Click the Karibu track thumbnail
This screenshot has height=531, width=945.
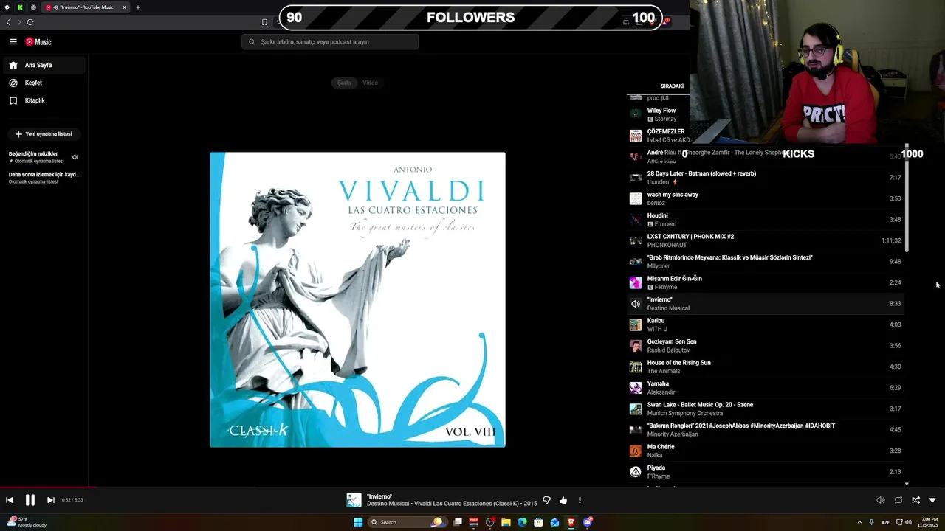[635, 324]
